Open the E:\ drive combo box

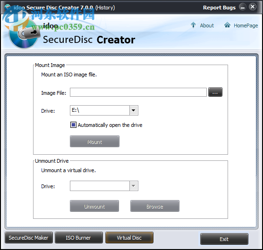tap(104, 110)
